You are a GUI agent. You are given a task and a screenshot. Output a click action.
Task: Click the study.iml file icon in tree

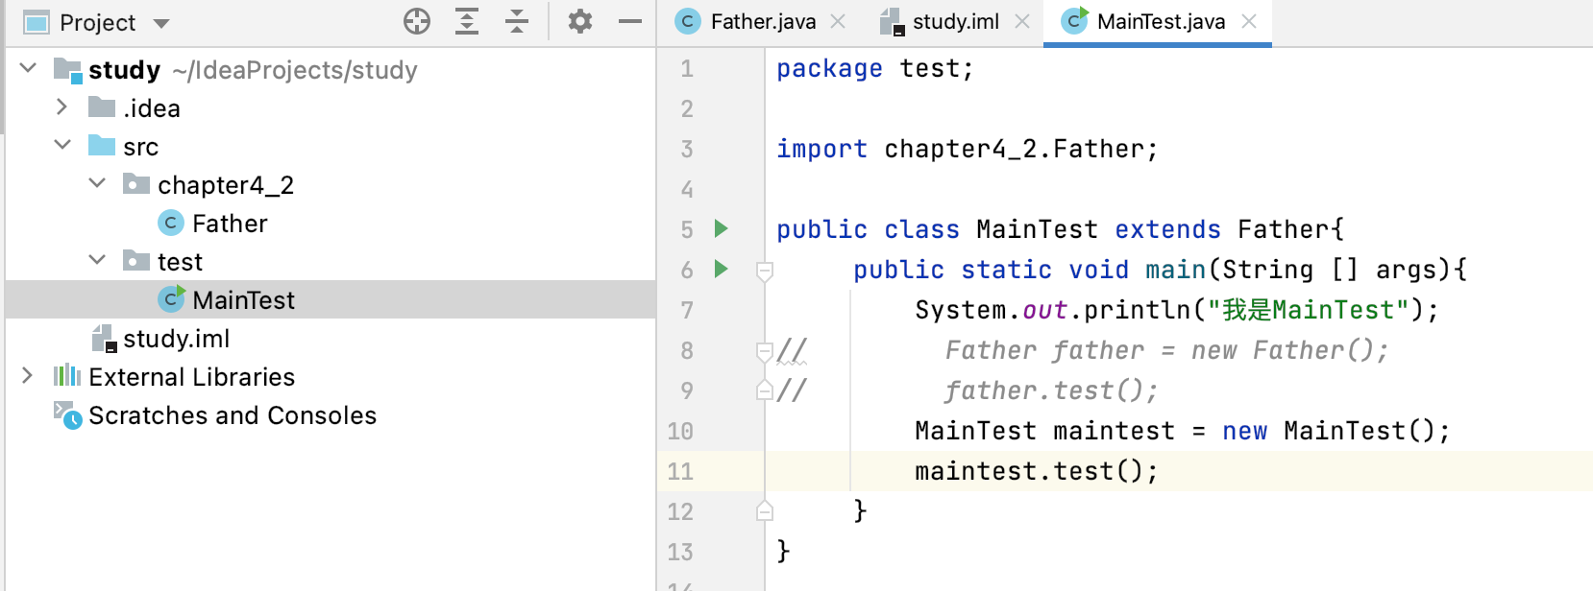pos(104,339)
